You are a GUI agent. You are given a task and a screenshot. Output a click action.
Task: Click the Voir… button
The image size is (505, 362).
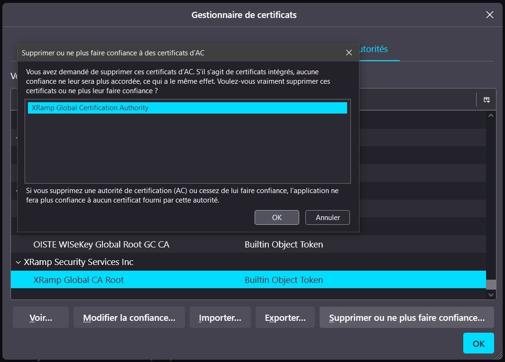click(41, 318)
